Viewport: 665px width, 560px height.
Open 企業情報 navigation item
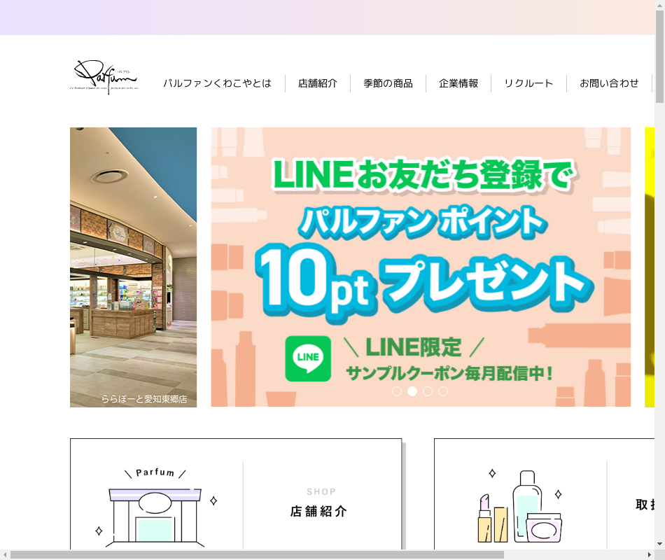click(x=458, y=83)
